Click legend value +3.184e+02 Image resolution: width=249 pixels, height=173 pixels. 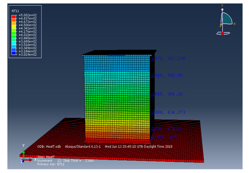[28, 51]
